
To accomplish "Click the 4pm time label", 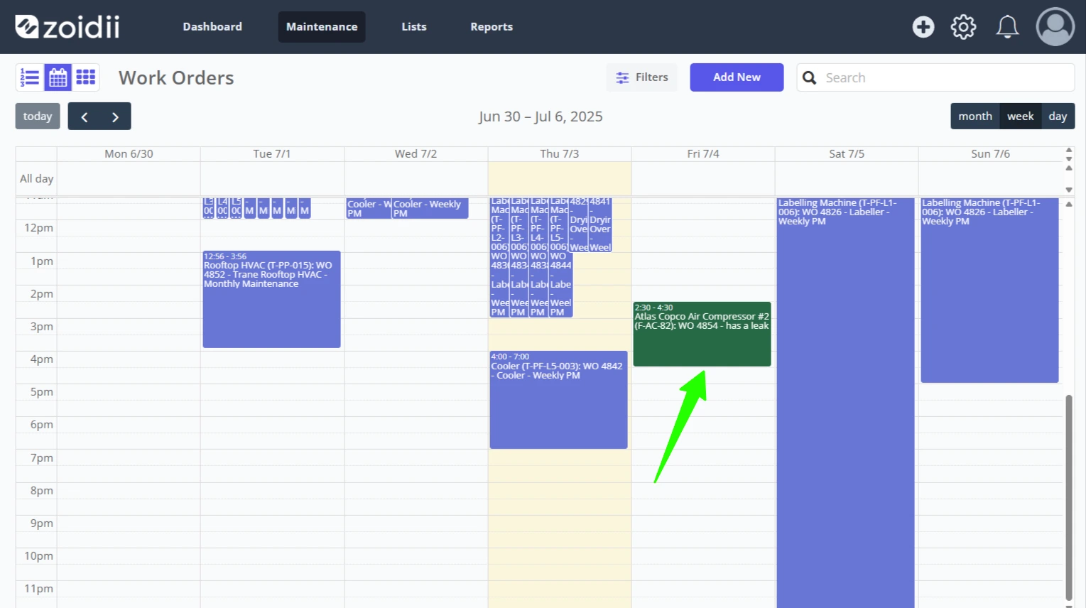I will coord(41,359).
